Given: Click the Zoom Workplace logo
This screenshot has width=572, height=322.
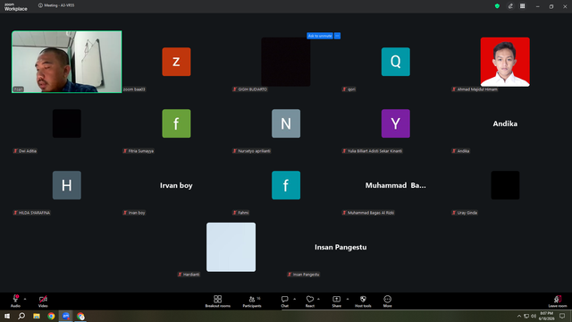Looking at the screenshot, I should [x=16, y=7].
